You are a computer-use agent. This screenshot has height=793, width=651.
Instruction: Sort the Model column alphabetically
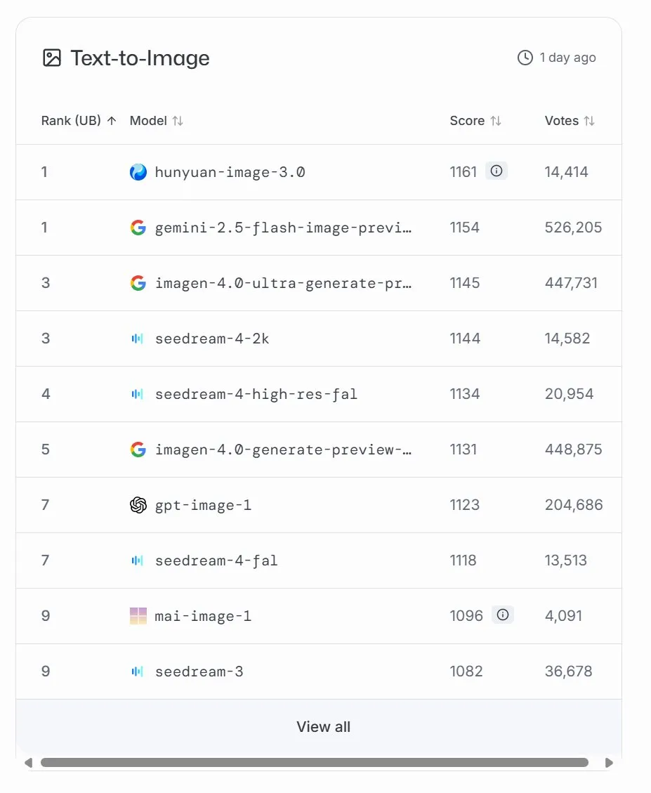click(177, 121)
